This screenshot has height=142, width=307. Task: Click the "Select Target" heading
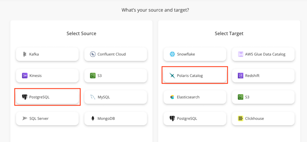[x=229, y=34]
